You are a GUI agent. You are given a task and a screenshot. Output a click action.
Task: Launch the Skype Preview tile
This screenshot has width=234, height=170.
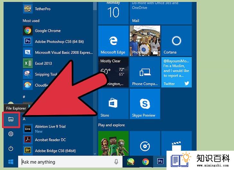[x=145, y=104]
